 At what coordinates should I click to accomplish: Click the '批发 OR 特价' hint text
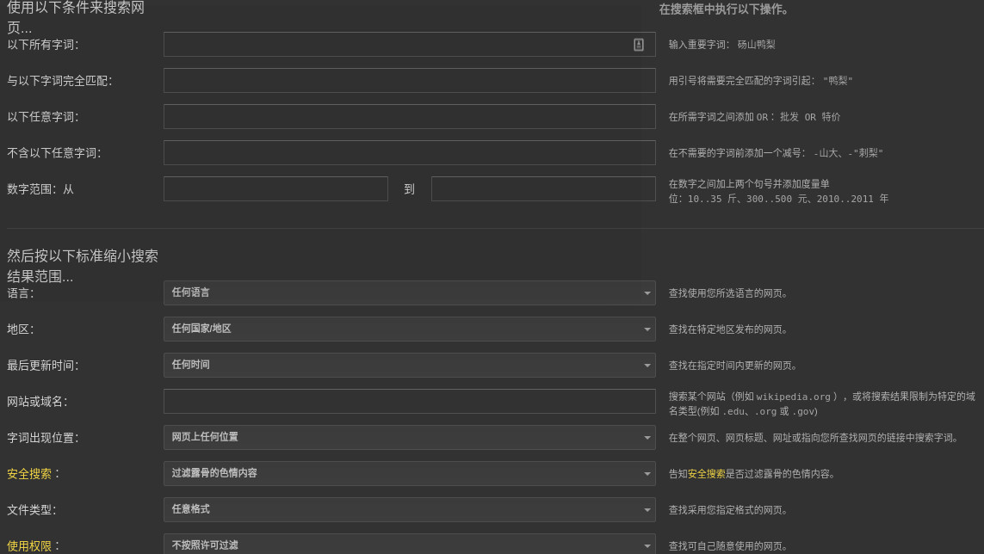809,117
